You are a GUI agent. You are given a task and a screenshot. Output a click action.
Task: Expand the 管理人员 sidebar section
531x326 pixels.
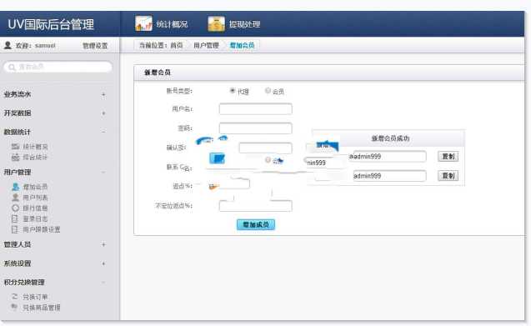click(103, 244)
